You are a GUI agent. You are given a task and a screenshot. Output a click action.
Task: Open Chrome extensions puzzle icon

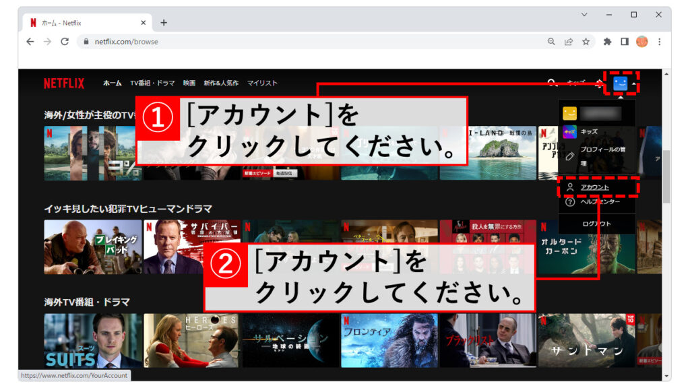[x=607, y=41]
